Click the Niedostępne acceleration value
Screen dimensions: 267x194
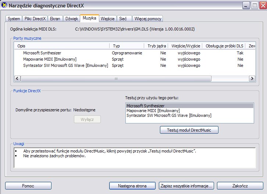click(x=84, y=110)
